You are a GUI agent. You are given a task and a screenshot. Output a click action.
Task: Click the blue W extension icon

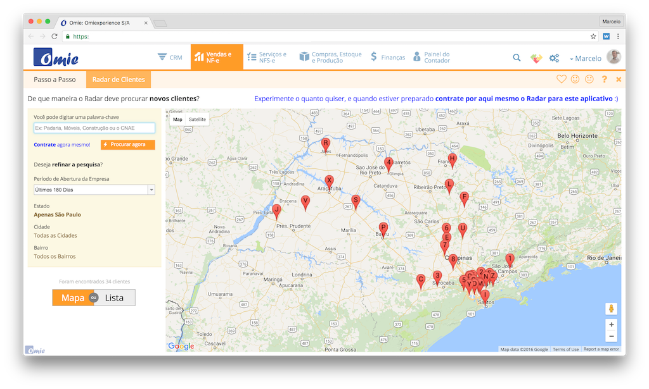tap(607, 36)
